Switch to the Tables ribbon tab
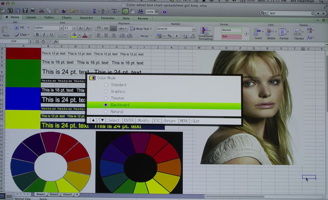 pyautogui.click(x=49, y=18)
